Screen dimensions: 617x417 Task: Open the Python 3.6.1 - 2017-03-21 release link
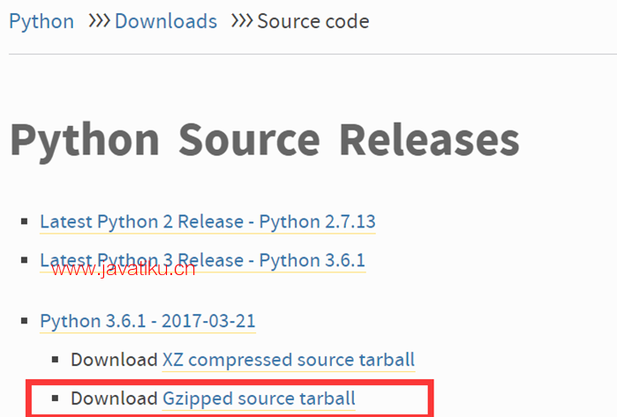tap(147, 321)
